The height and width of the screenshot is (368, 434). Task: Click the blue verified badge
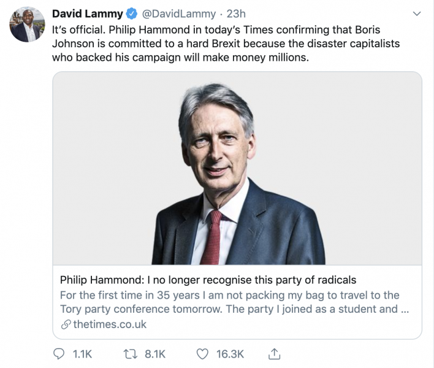click(131, 13)
